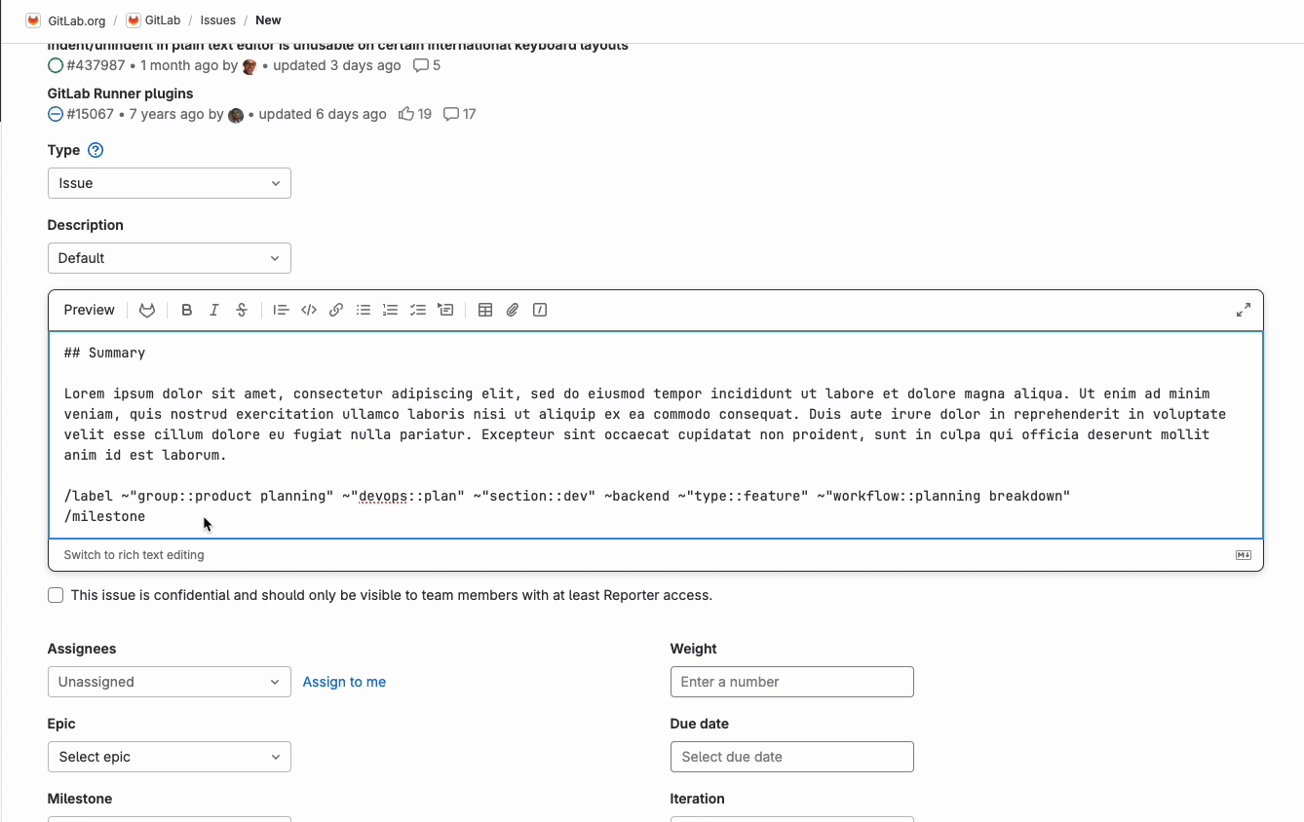
Task: Click the Assign to me link
Action: (x=344, y=681)
